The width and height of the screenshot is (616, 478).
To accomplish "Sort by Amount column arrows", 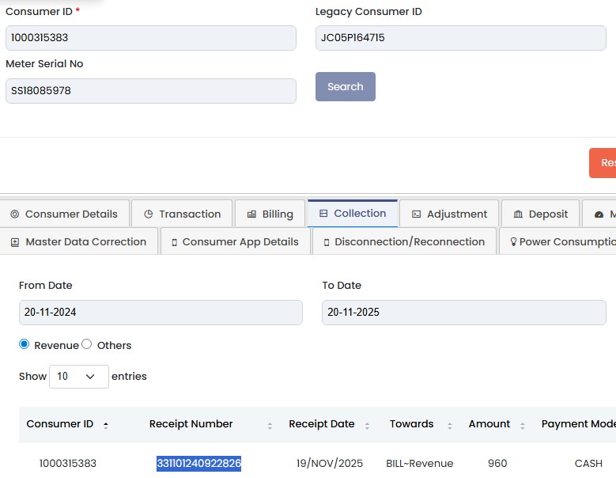I will pos(523,425).
